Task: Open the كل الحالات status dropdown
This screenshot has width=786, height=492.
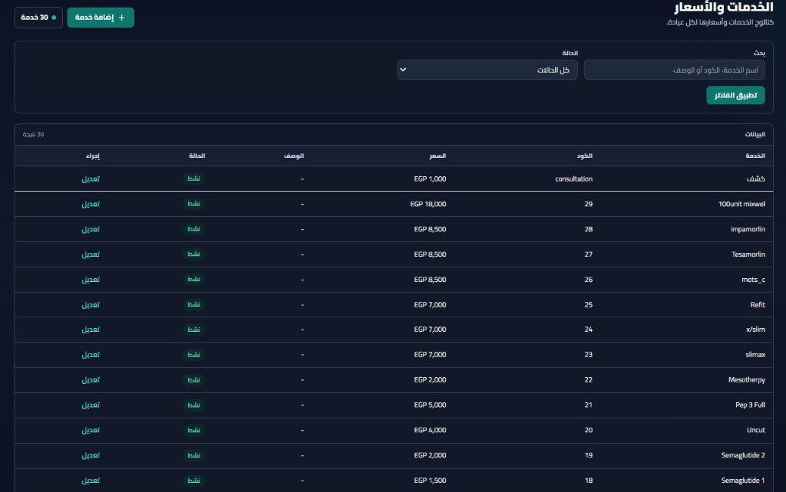Action: (x=487, y=70)
